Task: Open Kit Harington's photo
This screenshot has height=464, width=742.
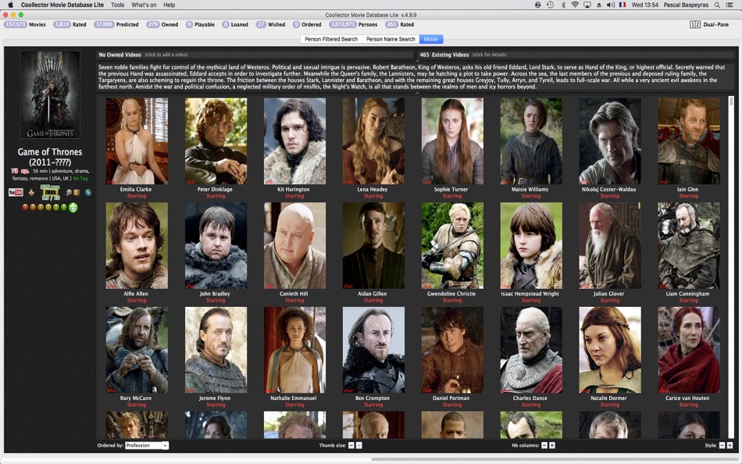Action: point(294,141)
